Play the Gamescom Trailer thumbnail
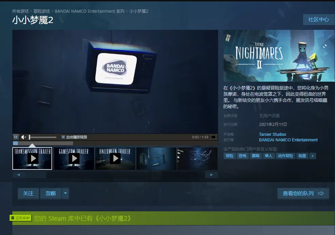This screenshot has height=235, width=335. (x=74, y=158)
